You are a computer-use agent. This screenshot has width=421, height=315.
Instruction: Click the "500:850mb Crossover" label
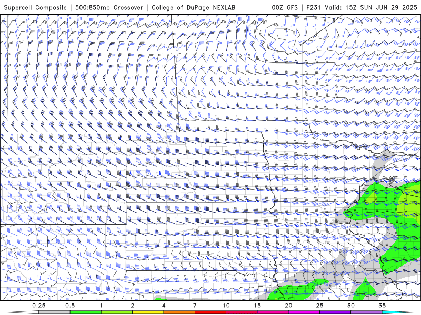tap(109, 7)
